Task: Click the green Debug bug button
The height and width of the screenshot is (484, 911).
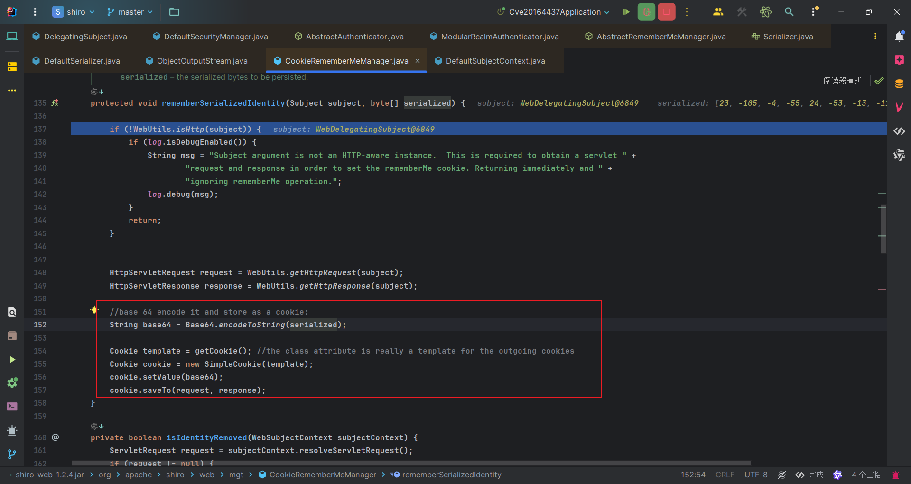Action: [646, 12]
